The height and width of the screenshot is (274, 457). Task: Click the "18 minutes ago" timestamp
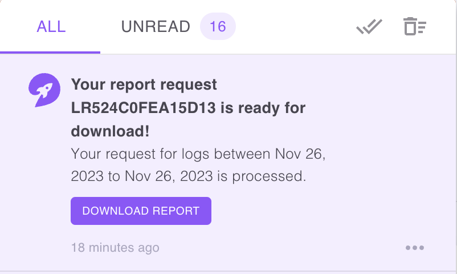[115, 248]
